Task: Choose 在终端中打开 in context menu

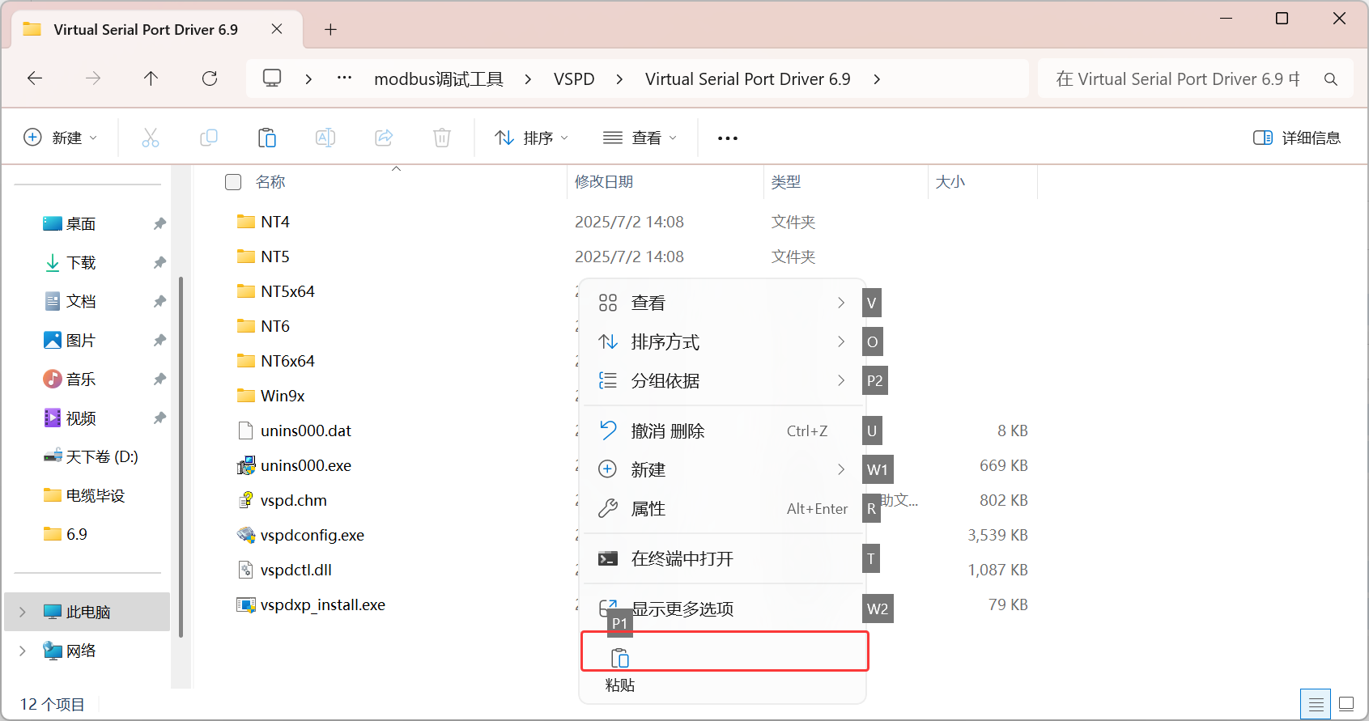Action: tap(724, 558)
